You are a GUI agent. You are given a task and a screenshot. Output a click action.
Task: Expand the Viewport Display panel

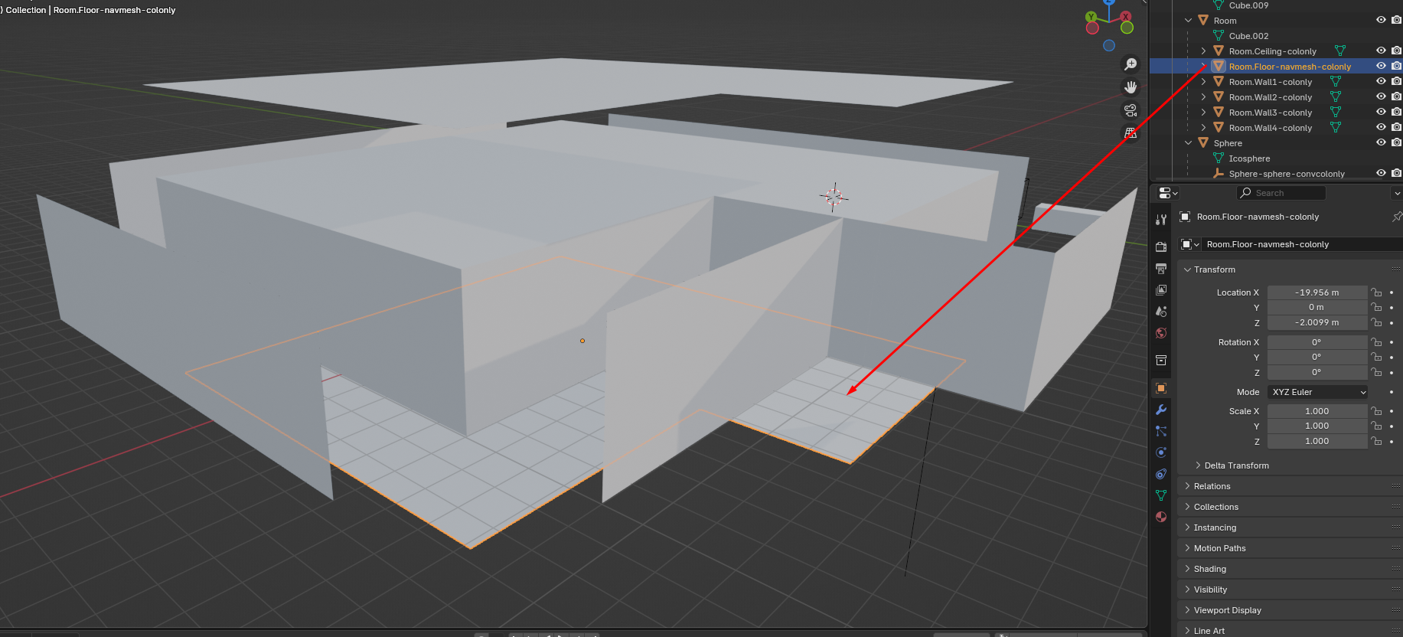click(x=1187, y=610)
